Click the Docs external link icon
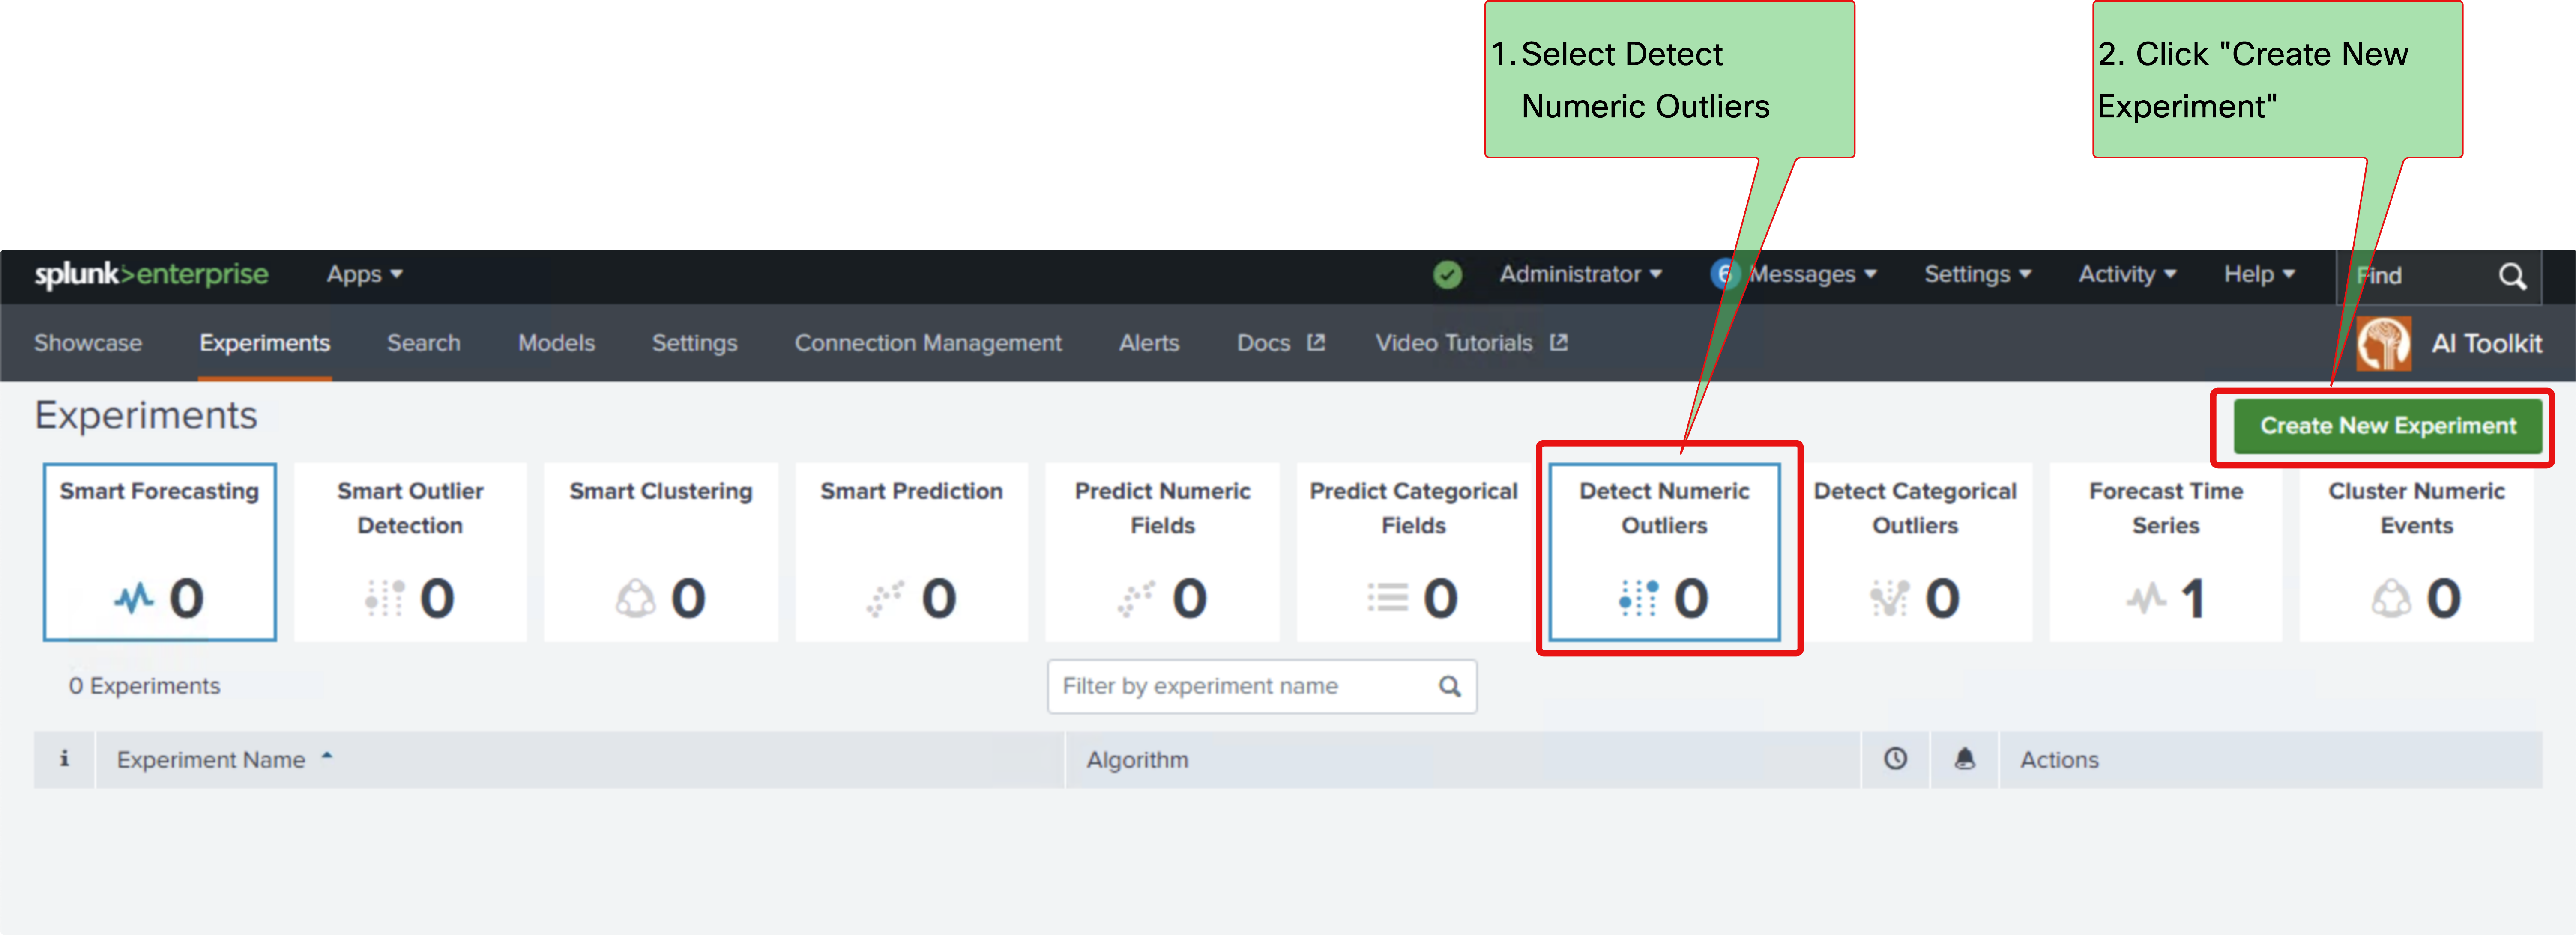This screenshot has height=935, width=2576. pyautogui.click(x=1316, y=342)
